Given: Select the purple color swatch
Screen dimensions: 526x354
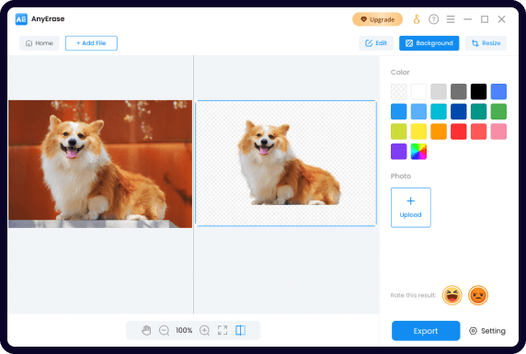Looking at the screenshot, I should [x=398, y=152].
